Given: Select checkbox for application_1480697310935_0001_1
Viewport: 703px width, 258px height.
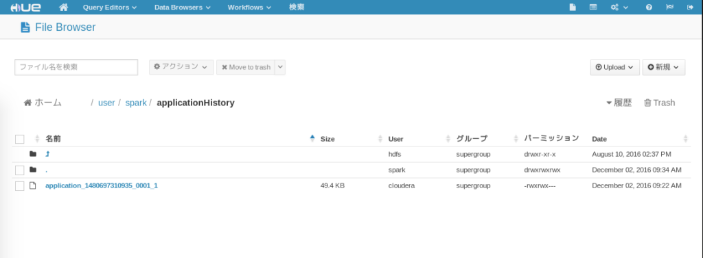Looking at the screenshot, I should (19, 186).
